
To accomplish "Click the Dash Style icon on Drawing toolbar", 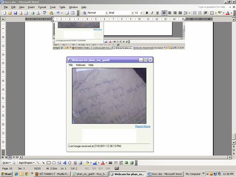I will (116, 163).
